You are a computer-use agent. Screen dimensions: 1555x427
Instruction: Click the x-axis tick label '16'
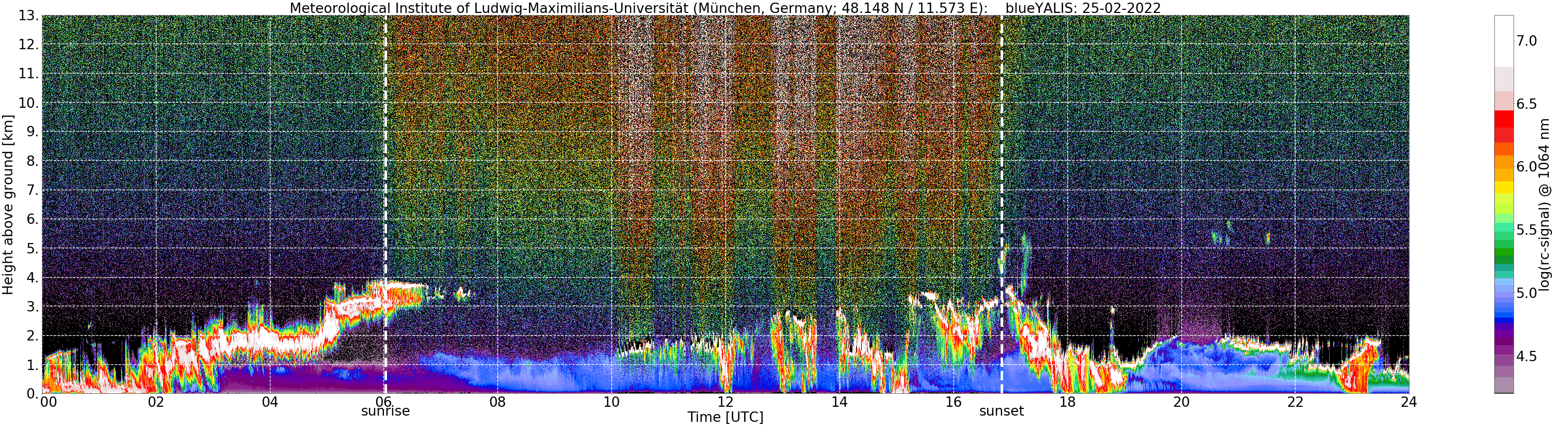pos(953,402)
